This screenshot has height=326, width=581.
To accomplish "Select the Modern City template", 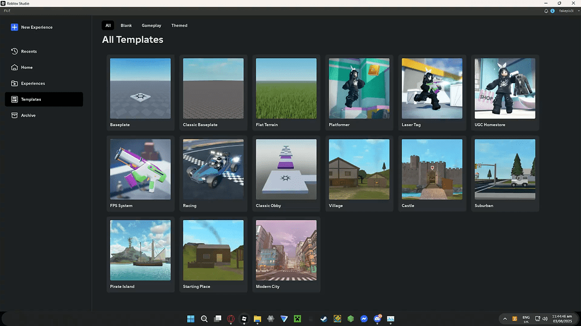I will tap(287, 254).
